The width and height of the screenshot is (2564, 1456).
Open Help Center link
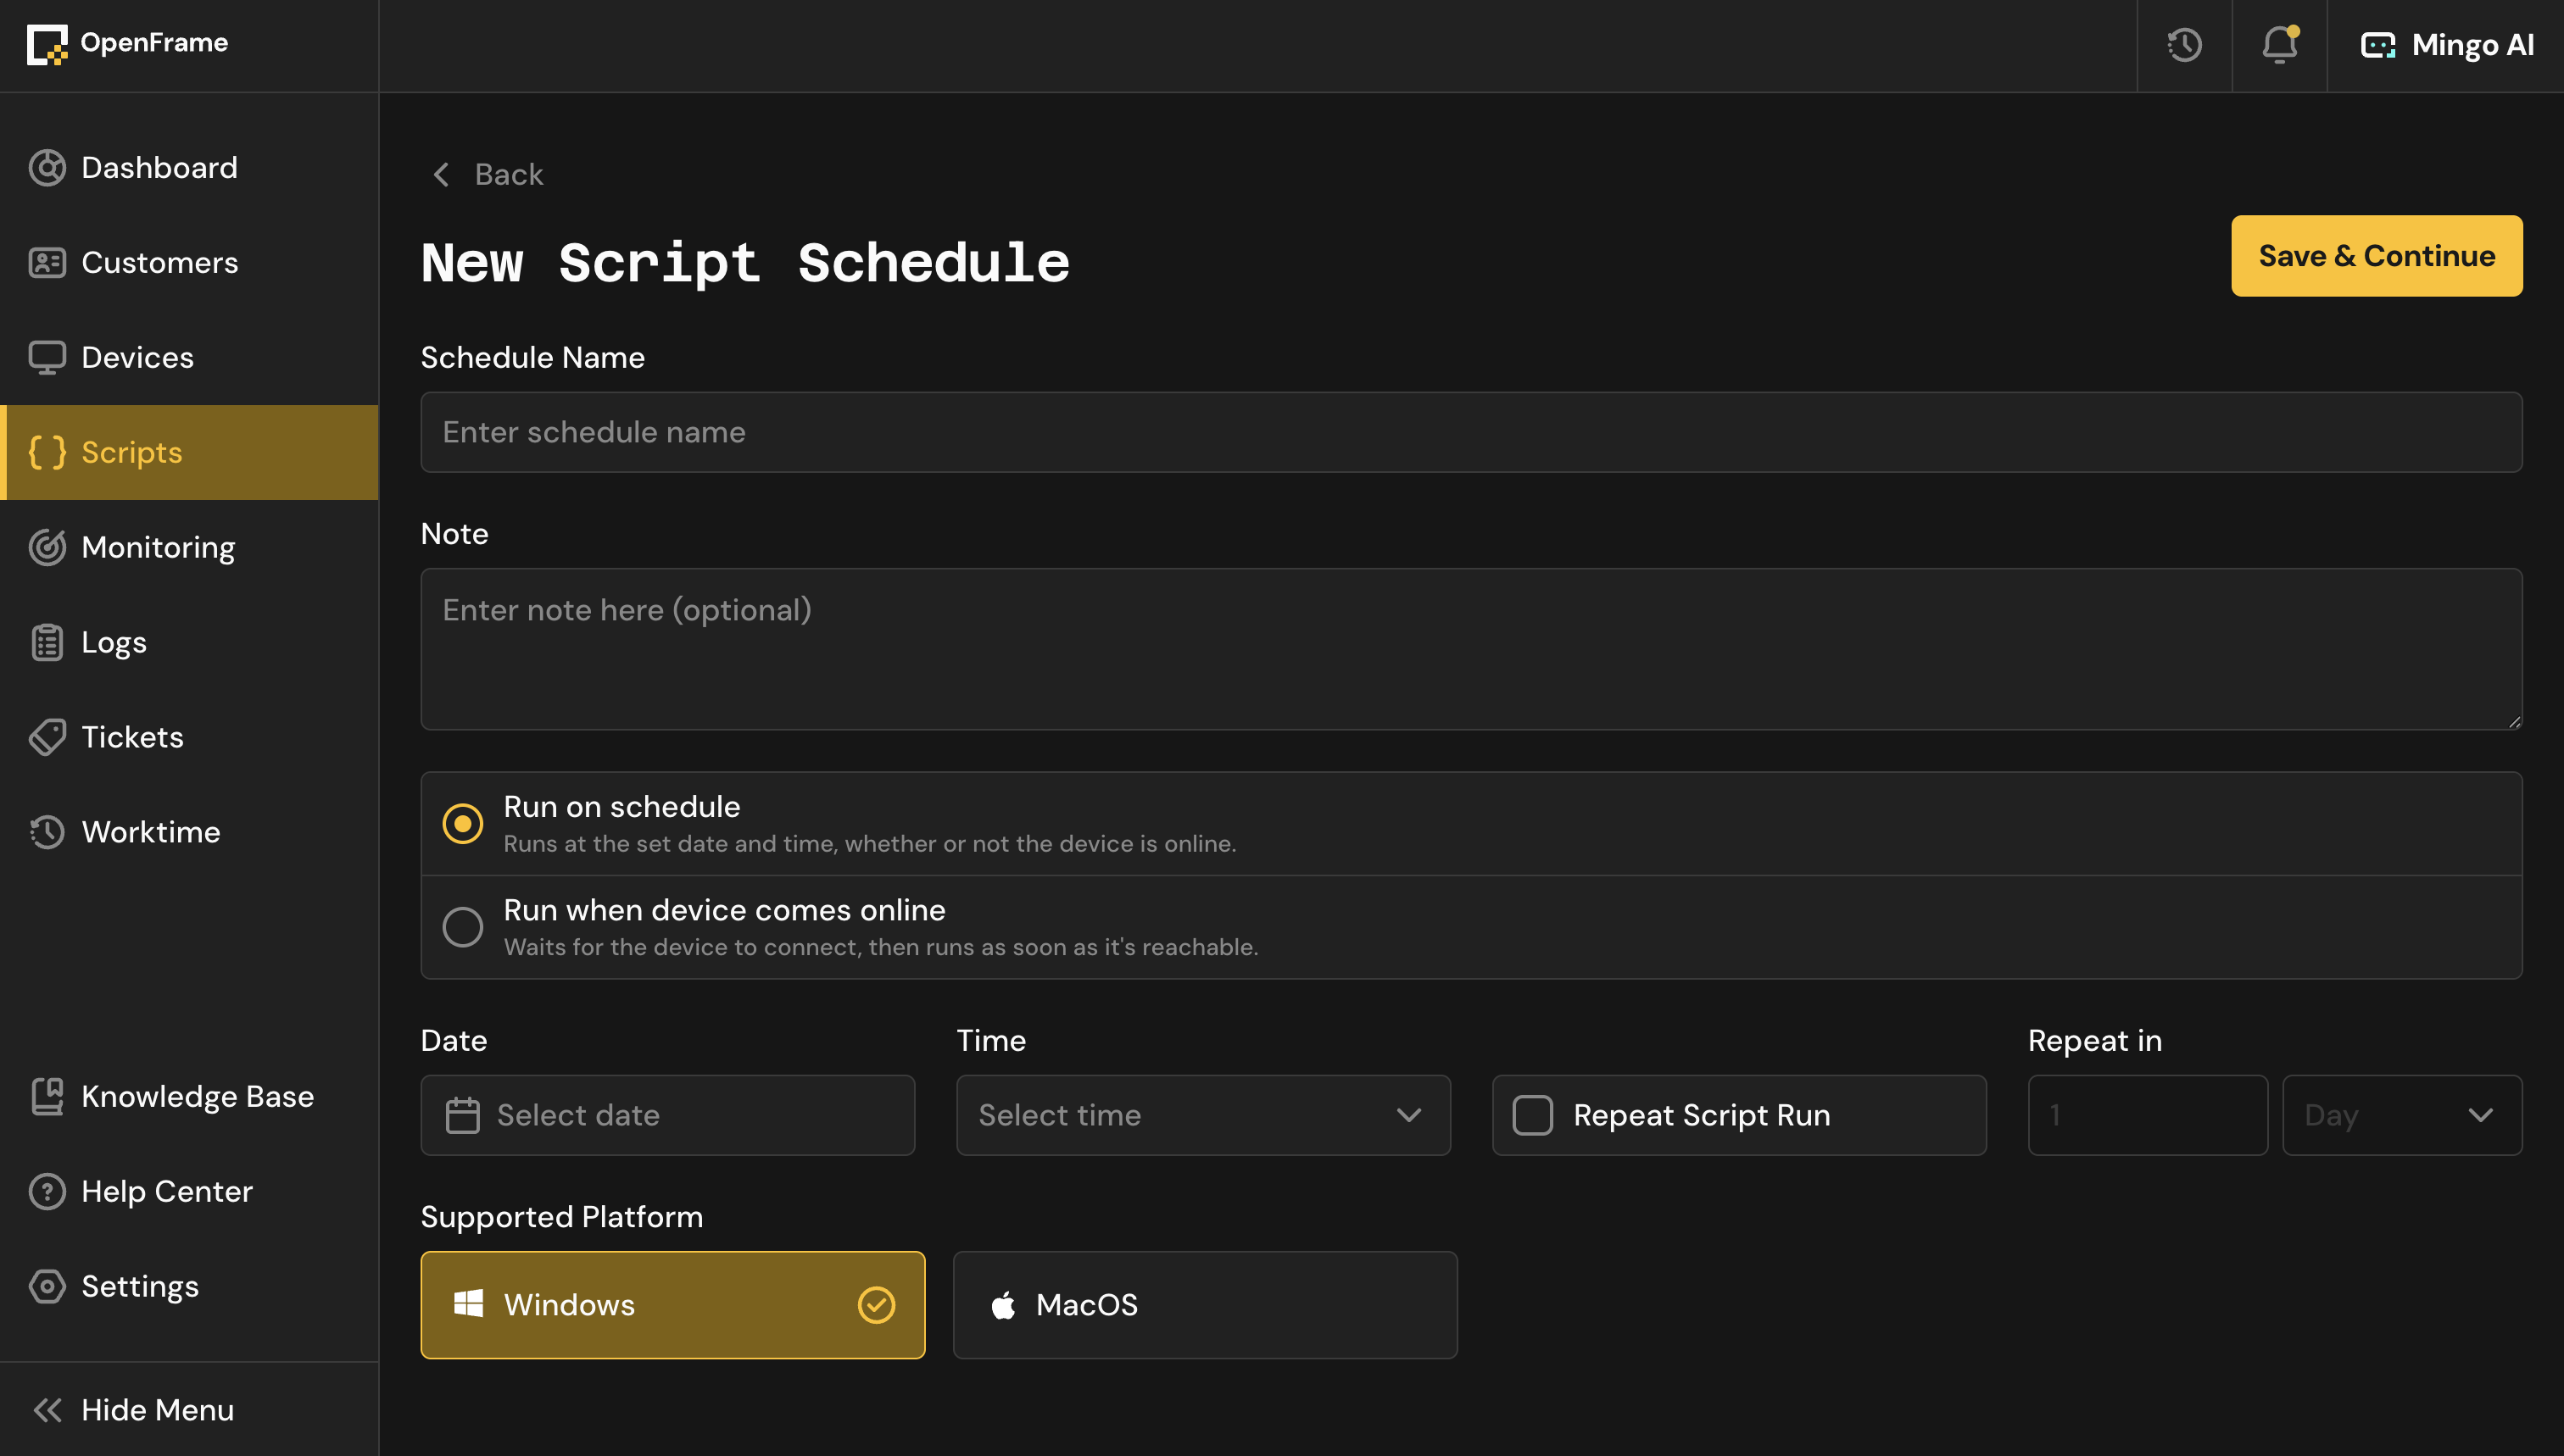[x=189, y=1191]
